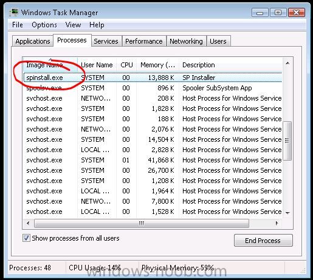Select svchost.exe using 2,076 K memory
313x280 pixels.
coord(153,129)
